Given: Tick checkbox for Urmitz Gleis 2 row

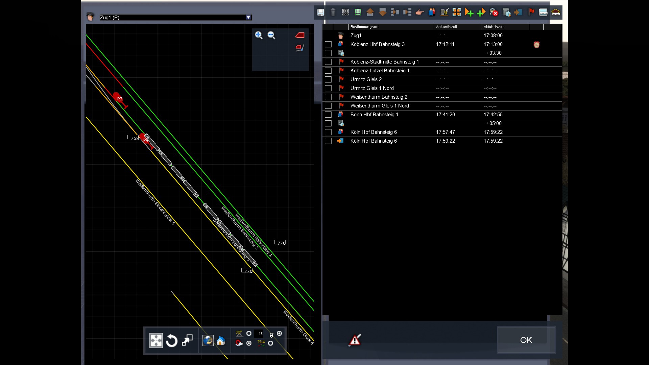Looking at the screenshot, I should tap(328, 79).
